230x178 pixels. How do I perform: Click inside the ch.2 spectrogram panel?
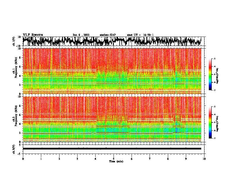point(112,119)
